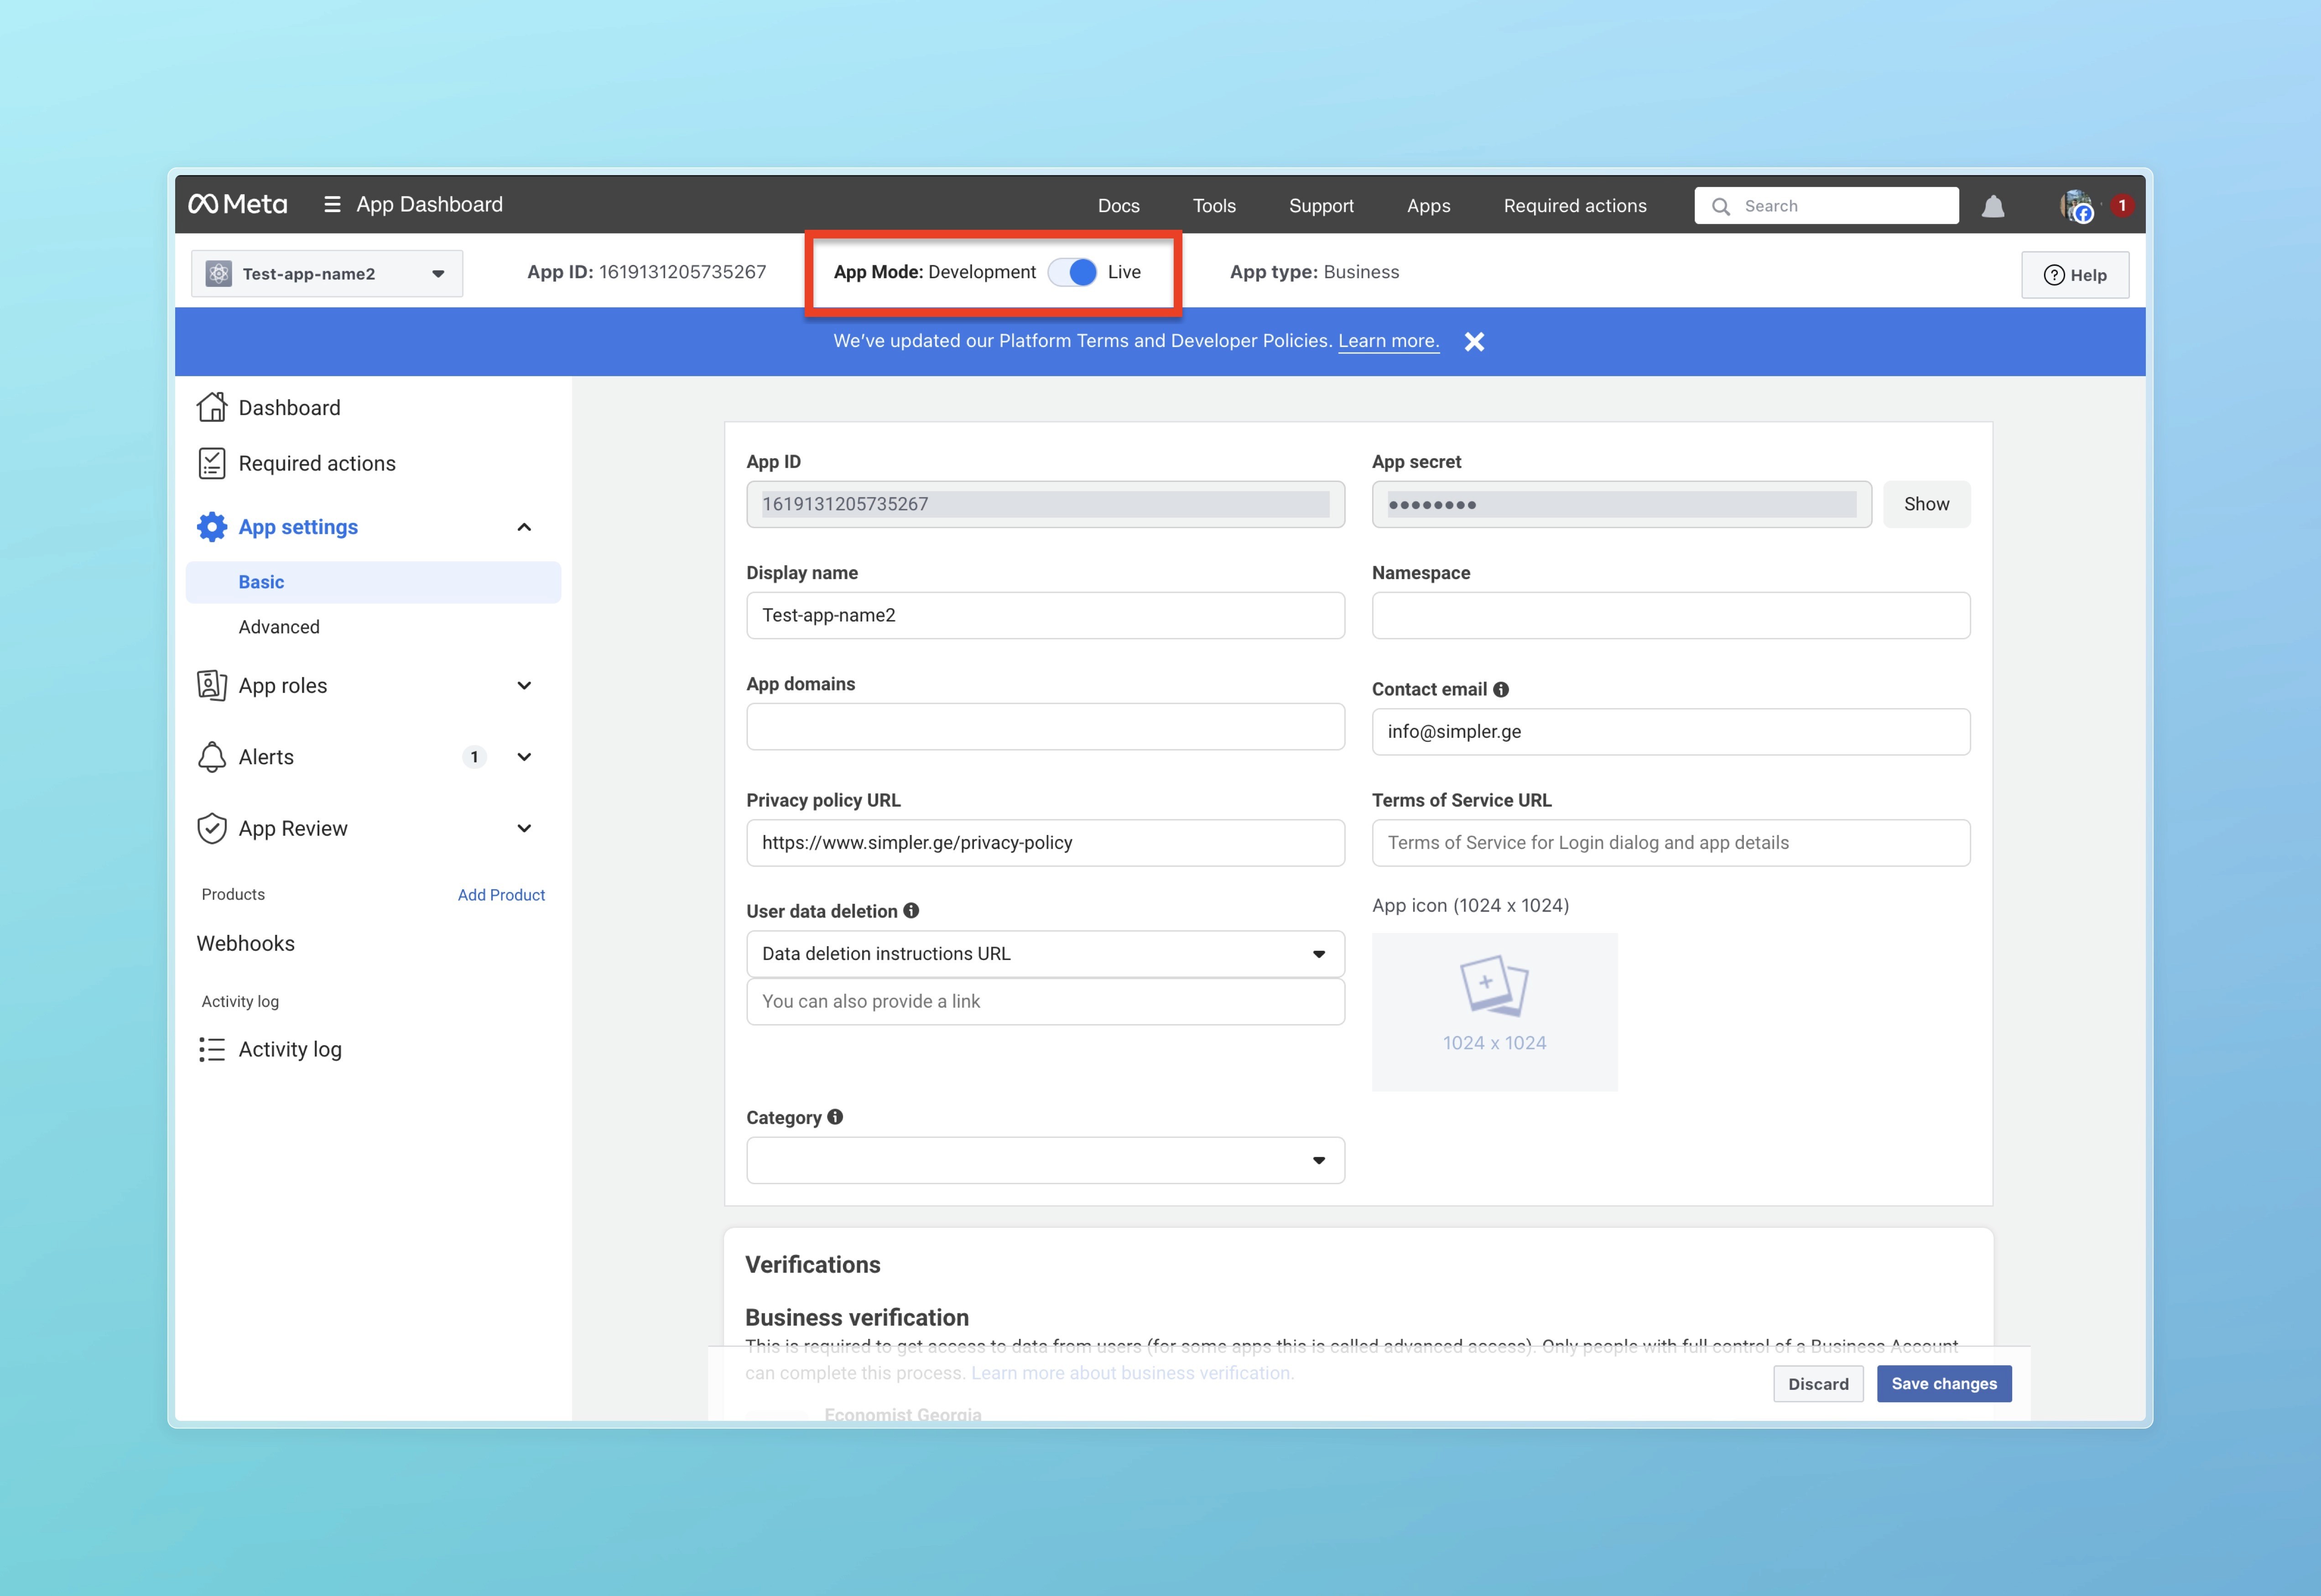
Task: Click the Dashboard home icon
Action: (x=212, y=407)
